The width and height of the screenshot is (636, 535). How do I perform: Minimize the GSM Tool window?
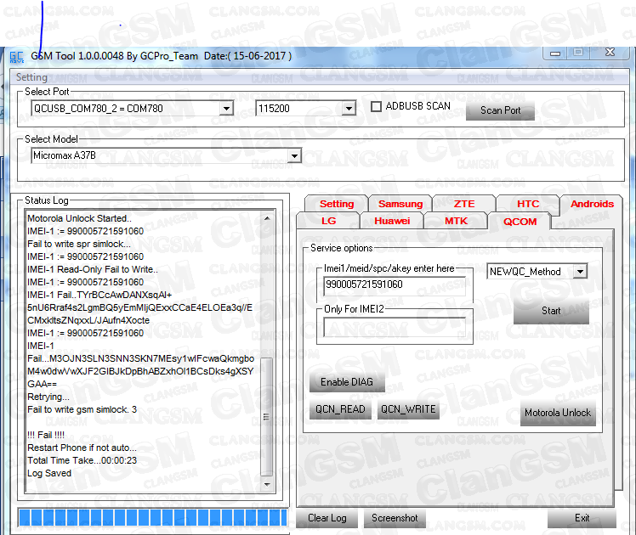coord(555,53)
